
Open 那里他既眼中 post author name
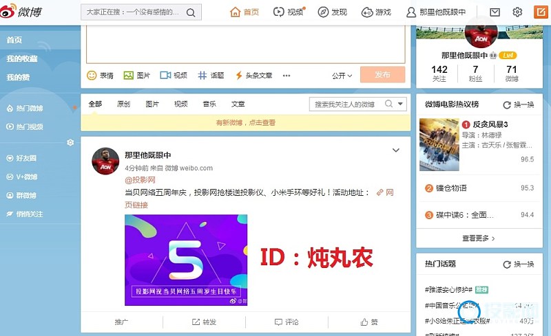pyautogui.click(x=147, y=155)
